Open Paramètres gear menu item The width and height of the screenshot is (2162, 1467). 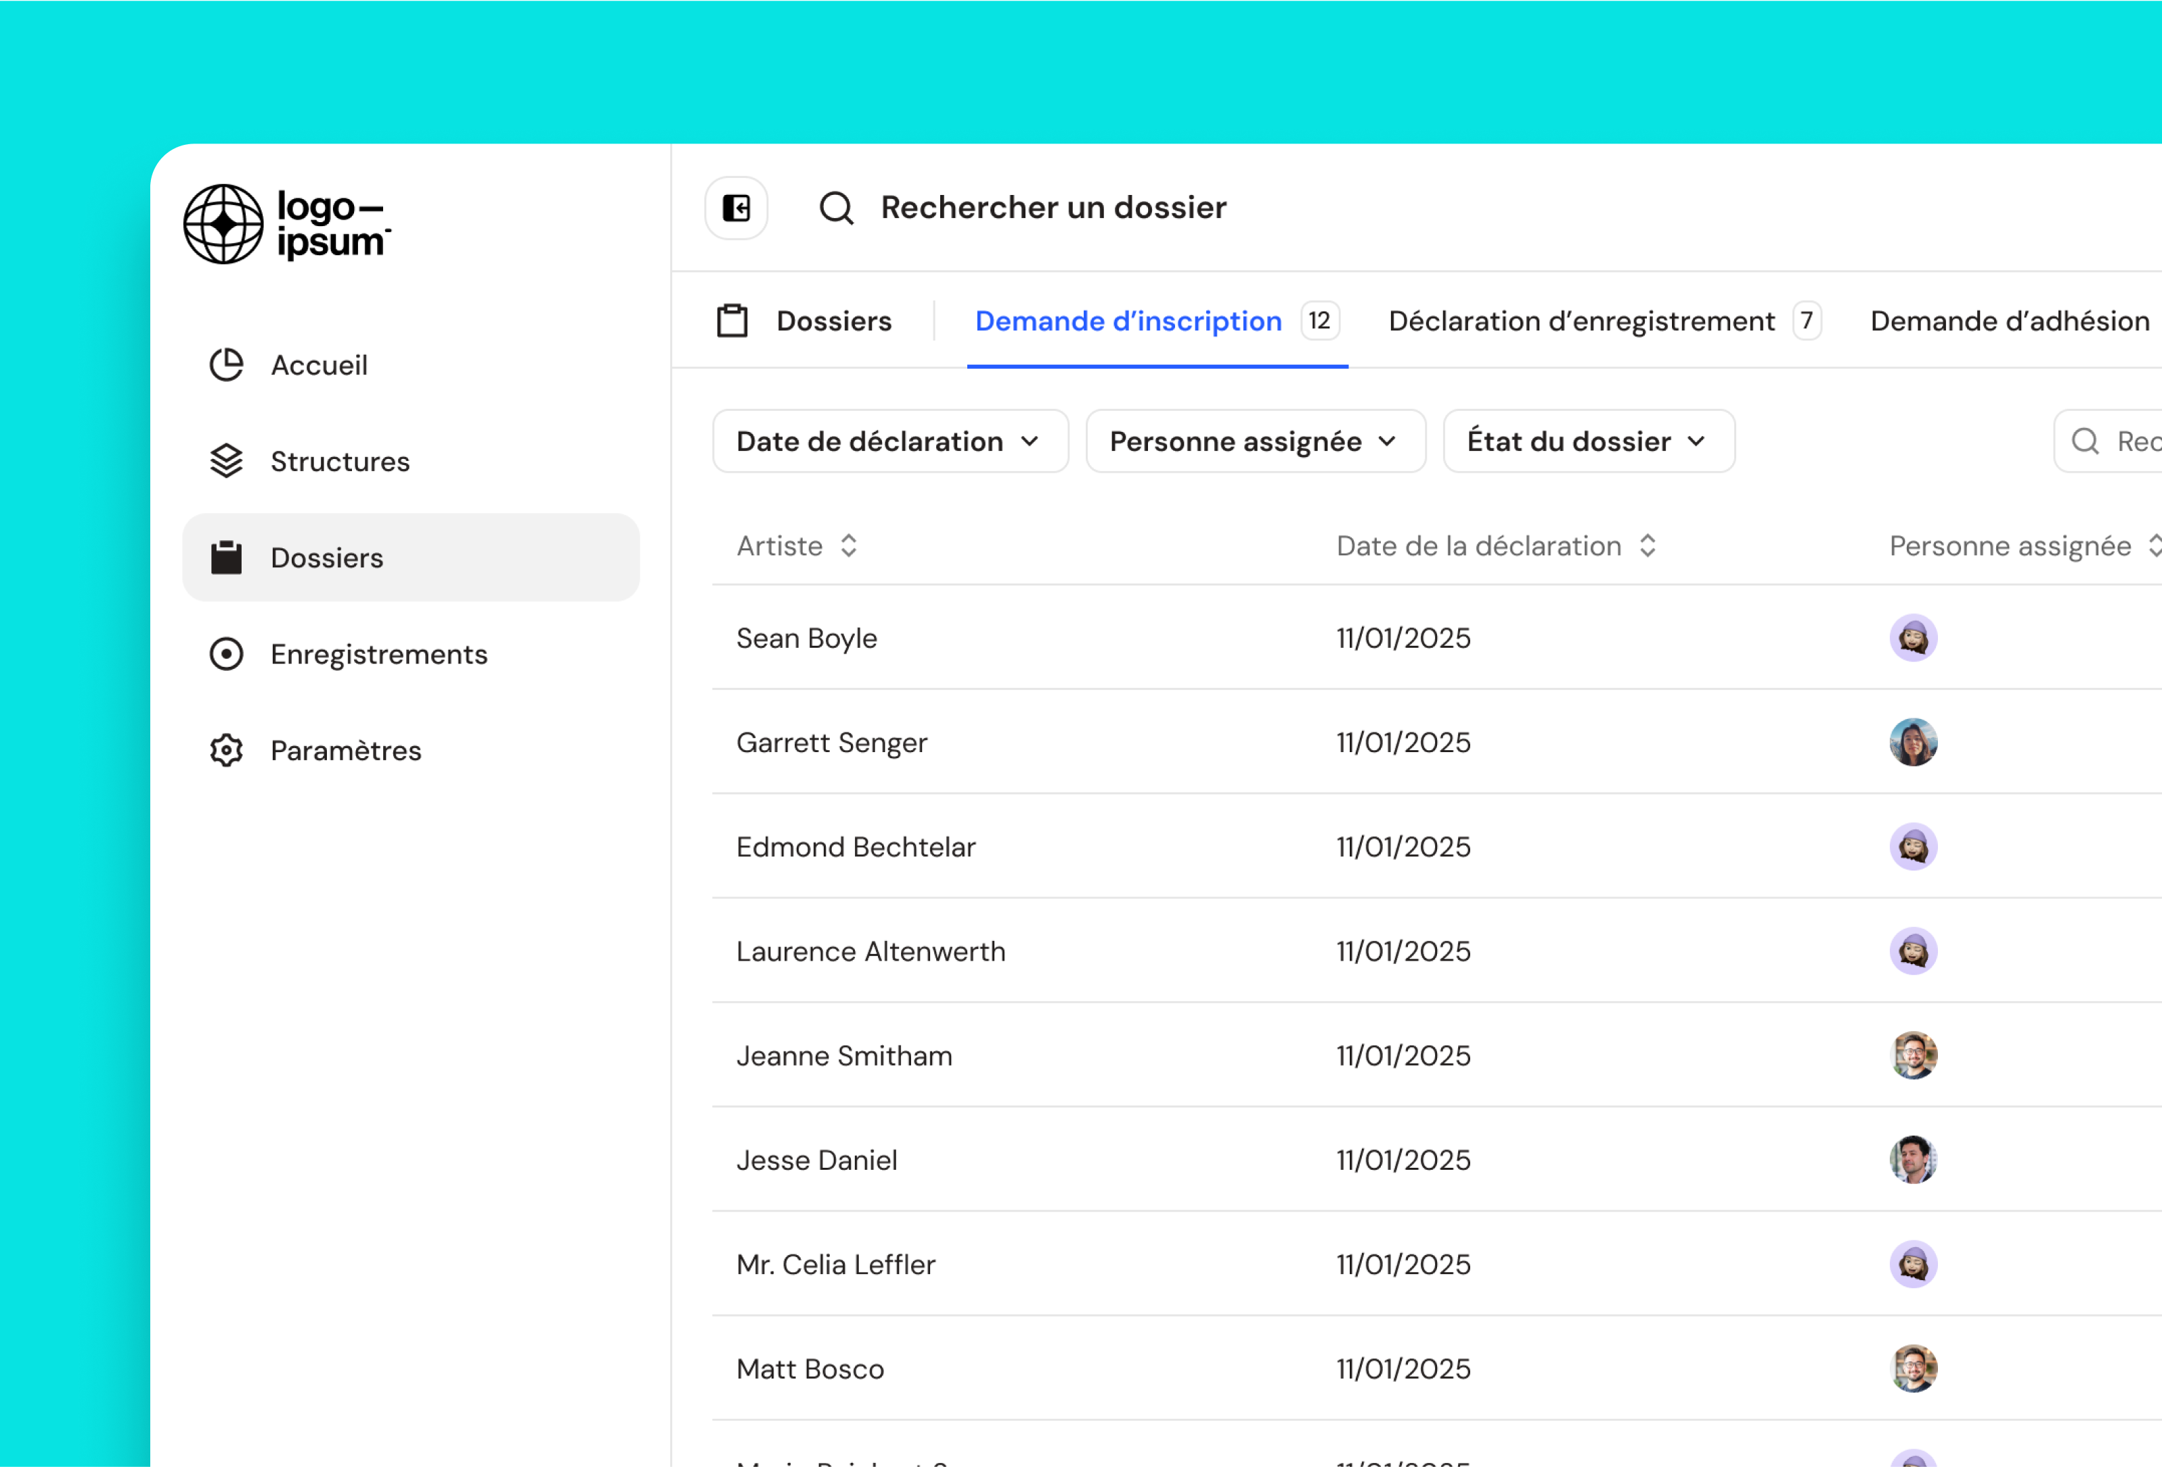pos(345,751)
